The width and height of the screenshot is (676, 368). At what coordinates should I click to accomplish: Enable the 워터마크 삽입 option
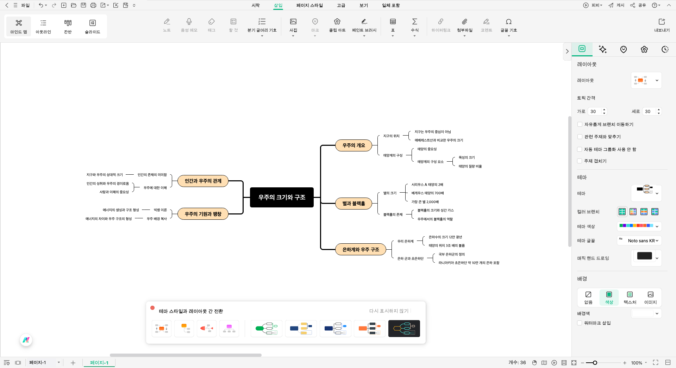[580, 323]
